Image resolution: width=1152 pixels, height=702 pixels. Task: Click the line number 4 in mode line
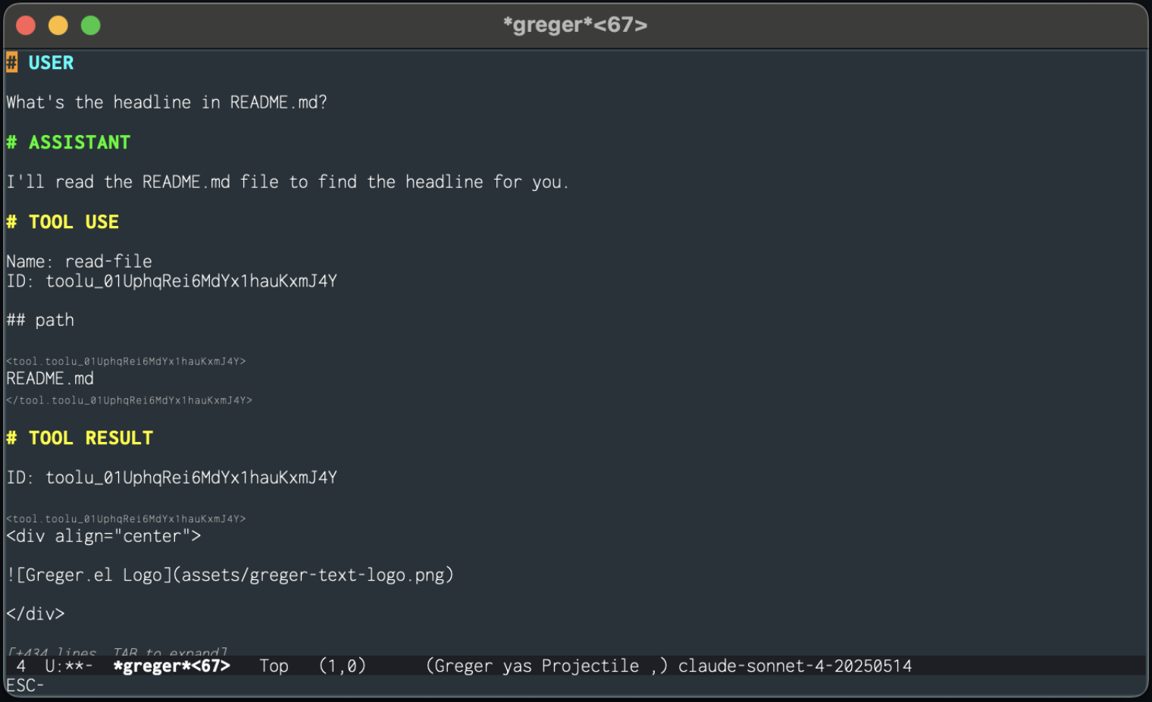(x=20, y=666)
